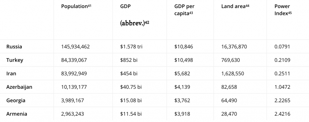The width and height of the screenshot is (309, 122).
Task: Select the Iran row label
Action: pyautogui.click(x=11, y=74)
